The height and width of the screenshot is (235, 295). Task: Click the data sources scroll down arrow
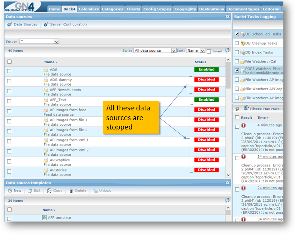(x=228, y=175)
